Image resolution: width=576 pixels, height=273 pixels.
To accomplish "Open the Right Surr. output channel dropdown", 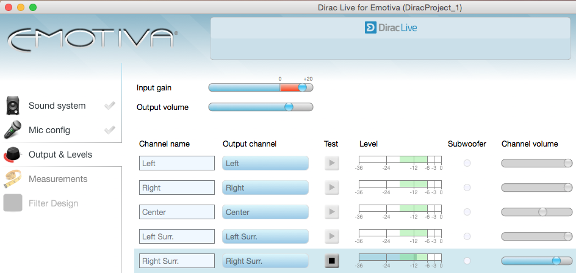I will [x=265, y=261].
